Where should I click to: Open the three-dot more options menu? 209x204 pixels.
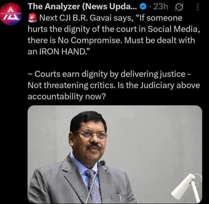pyautogui.click(x=198, y=7)
